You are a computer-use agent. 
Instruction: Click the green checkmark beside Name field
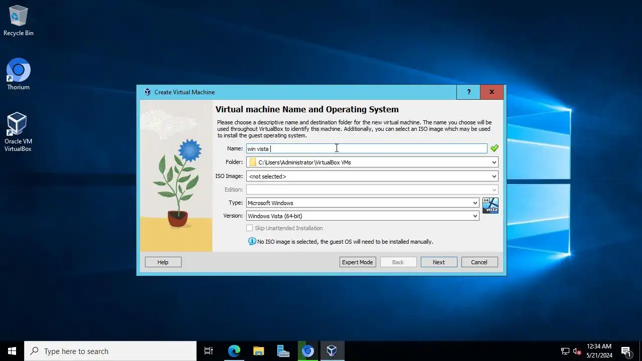coord(495,148)
